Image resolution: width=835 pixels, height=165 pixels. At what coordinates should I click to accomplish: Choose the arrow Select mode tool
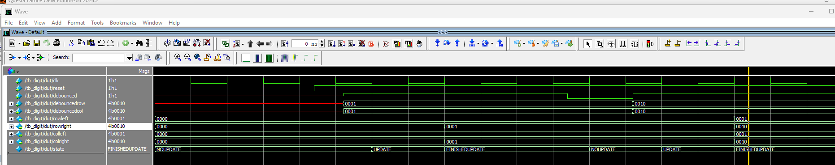588,44
